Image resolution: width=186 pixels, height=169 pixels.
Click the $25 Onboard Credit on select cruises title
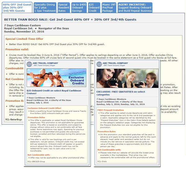[x=54, y=92]
